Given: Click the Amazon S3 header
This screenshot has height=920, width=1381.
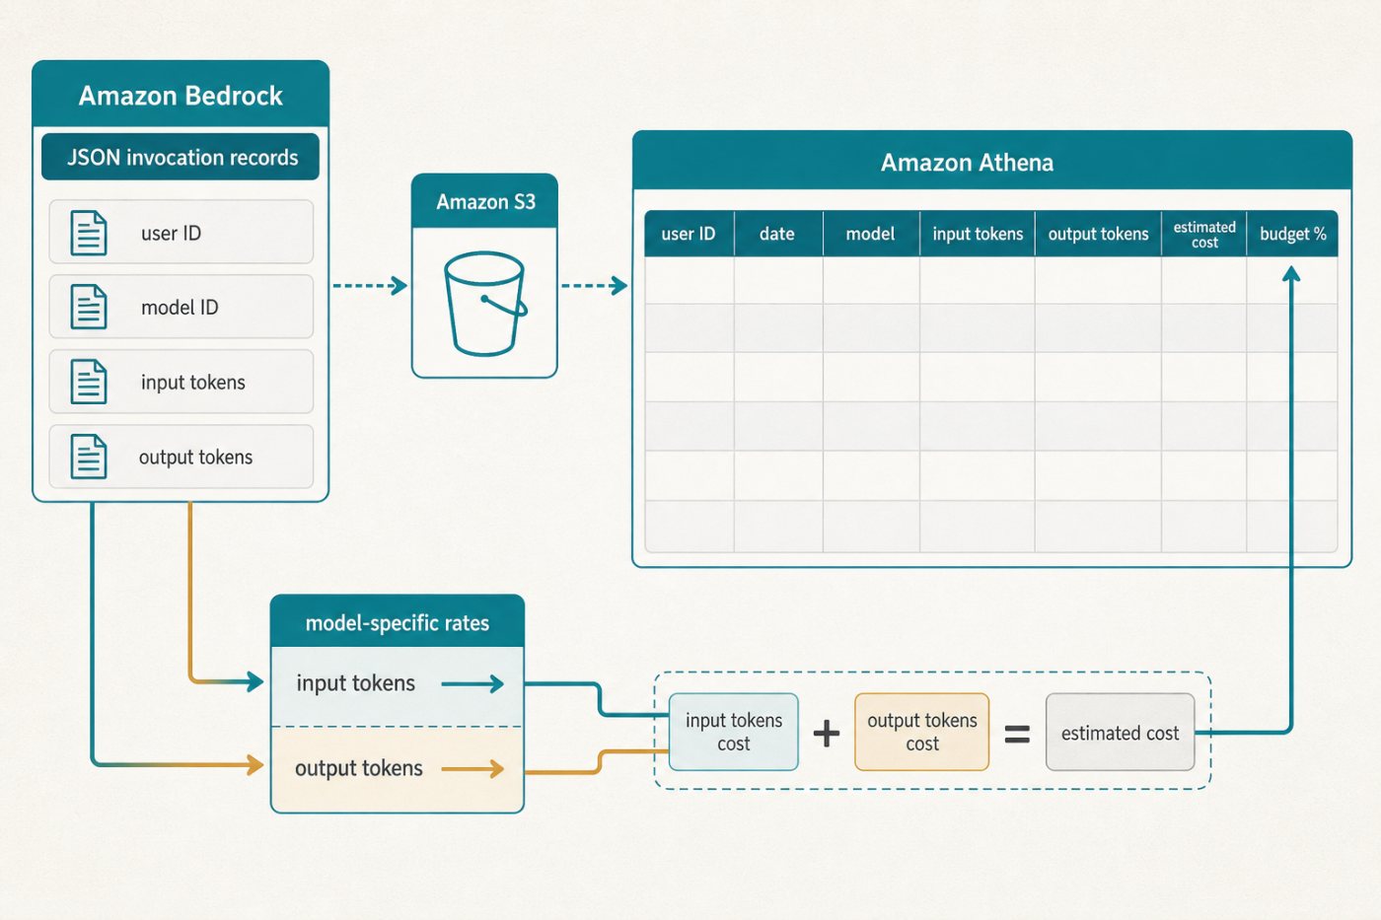Looking at the screenshot, I should point(485,202).
